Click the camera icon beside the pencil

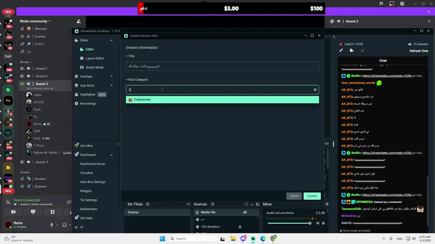click(x=351, y=50)
